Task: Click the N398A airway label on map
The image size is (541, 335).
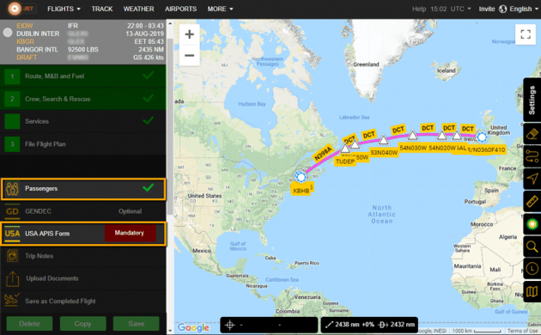Action: coord(323,153)
